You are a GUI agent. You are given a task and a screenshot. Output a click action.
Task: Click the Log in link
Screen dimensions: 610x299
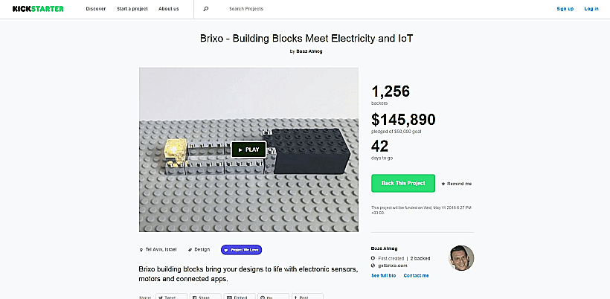coord(591,9)
